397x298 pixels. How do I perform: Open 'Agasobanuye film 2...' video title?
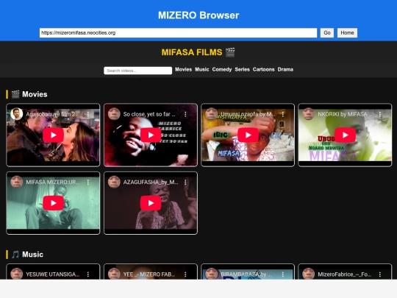[x=52, y=114]
